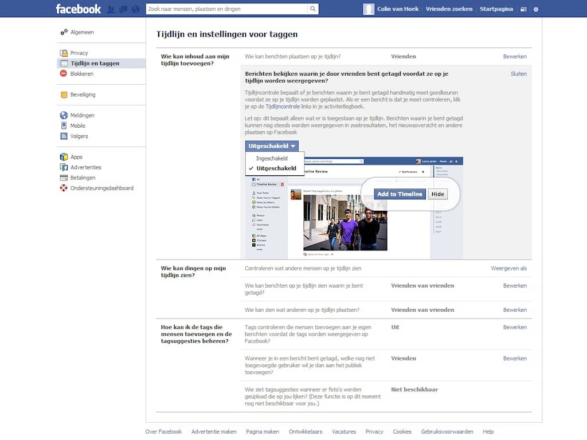Open Vacatures footer link
Image resolution: width=587 pixels, height=440 pixels.
point(344,431)
